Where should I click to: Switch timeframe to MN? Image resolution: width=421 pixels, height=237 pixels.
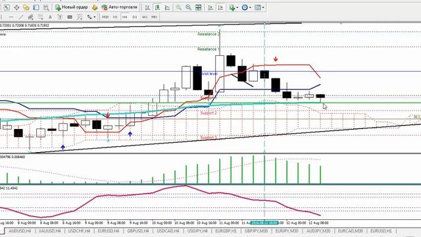[154, 17]
